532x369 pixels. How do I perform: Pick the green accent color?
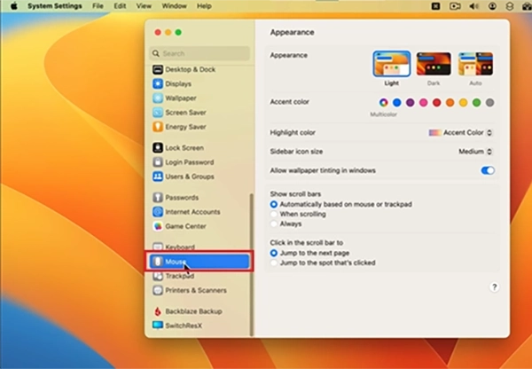coord(476,103)
